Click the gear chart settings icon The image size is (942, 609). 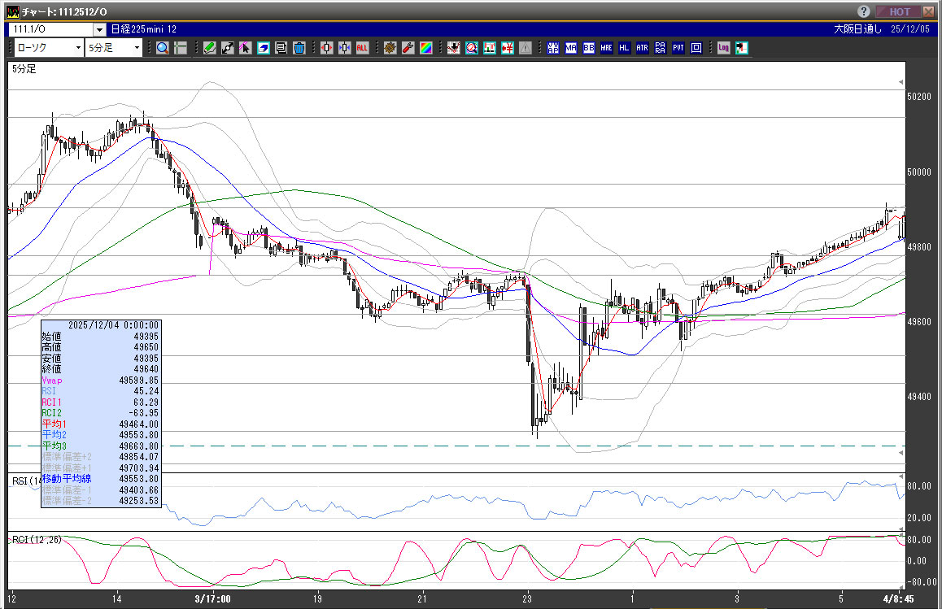390,48
